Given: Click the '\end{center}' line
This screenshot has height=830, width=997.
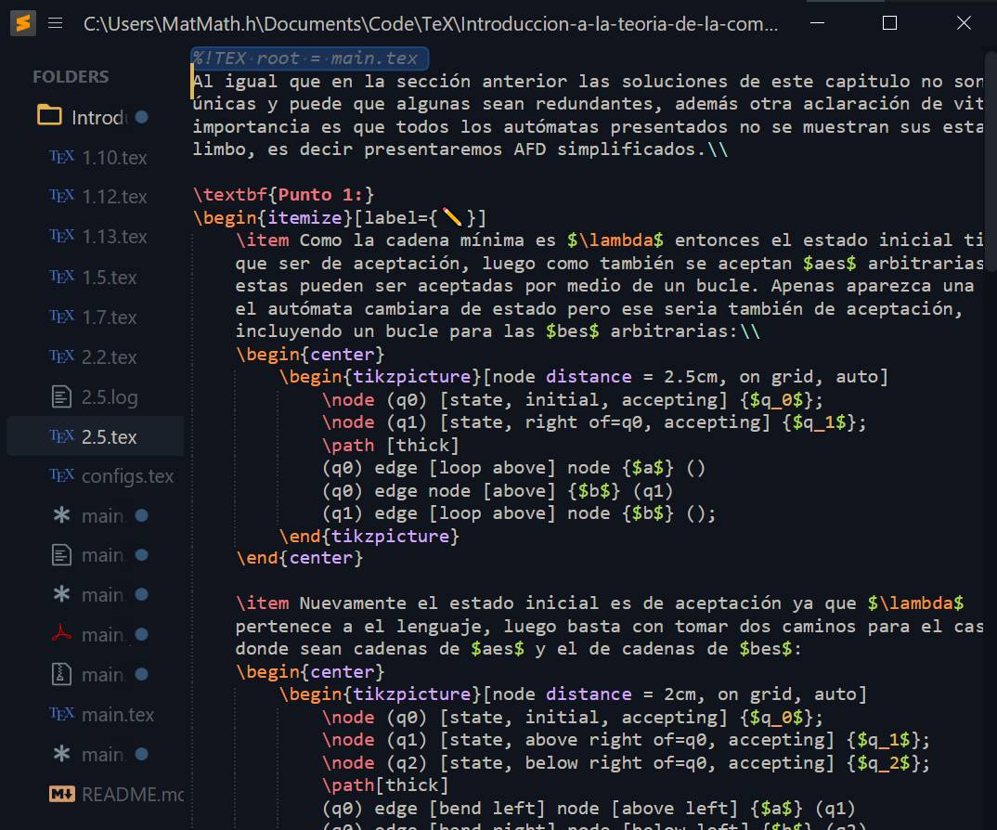Looking at the screenshot, I should coord(300,558).
